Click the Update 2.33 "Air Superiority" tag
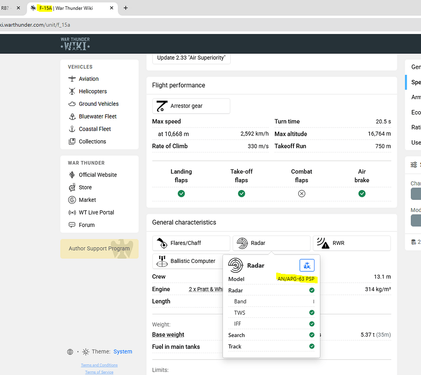This screenshot has height=375, width=421. [191, 58]
